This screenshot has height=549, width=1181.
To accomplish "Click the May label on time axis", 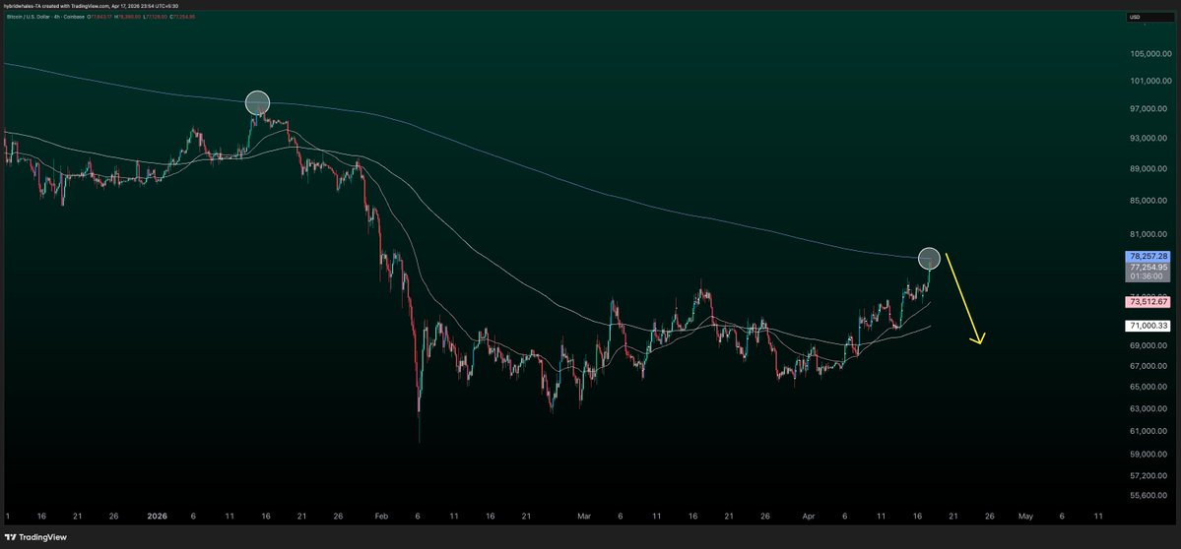I will coord(1025,517).
